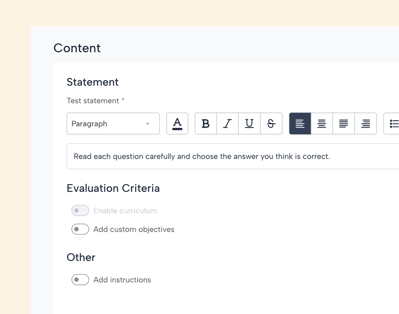The image size is (399, 314).
Task: Underline the selected text
Action: pos(249,124)
